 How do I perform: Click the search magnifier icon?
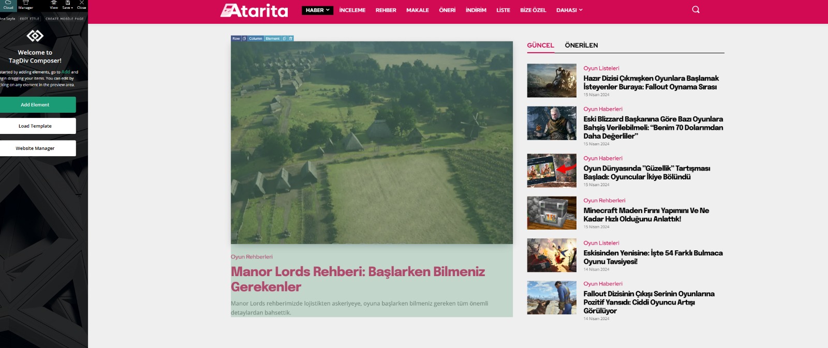pyautogui.click(x=696, y=9)
